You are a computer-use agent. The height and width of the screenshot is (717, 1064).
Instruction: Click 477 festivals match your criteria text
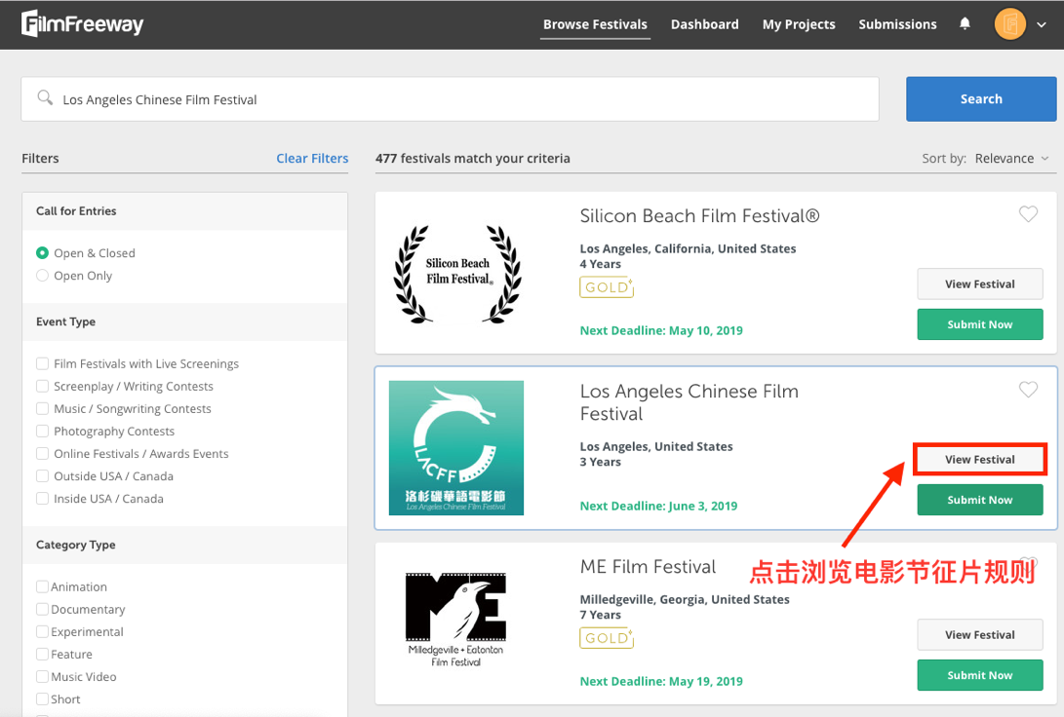[x=472, y=159]
